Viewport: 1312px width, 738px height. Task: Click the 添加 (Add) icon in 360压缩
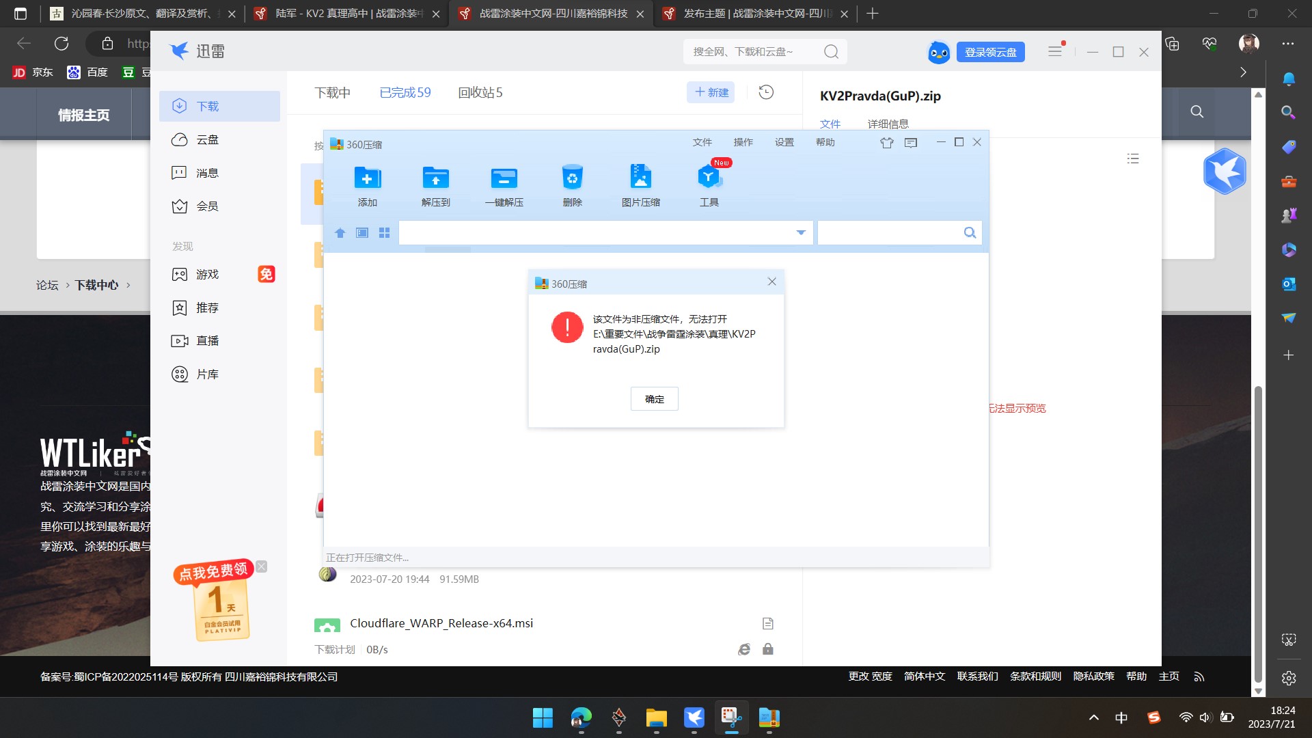pos(367,178)
